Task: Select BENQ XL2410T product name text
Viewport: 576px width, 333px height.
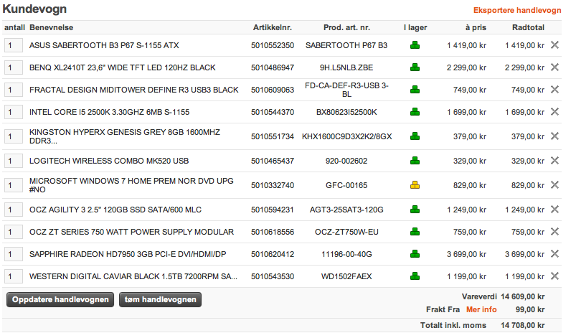Action: click(123, 67)
